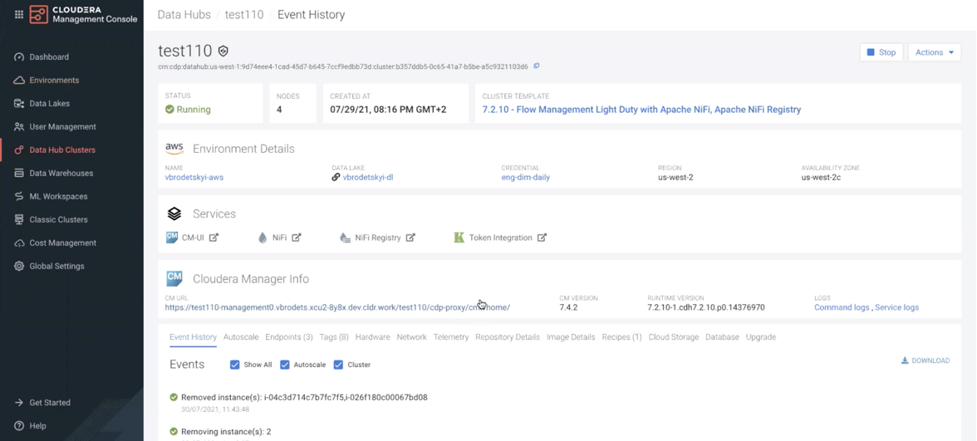
Task: Open NiFi service external link icon
Action: click(297, 238)
